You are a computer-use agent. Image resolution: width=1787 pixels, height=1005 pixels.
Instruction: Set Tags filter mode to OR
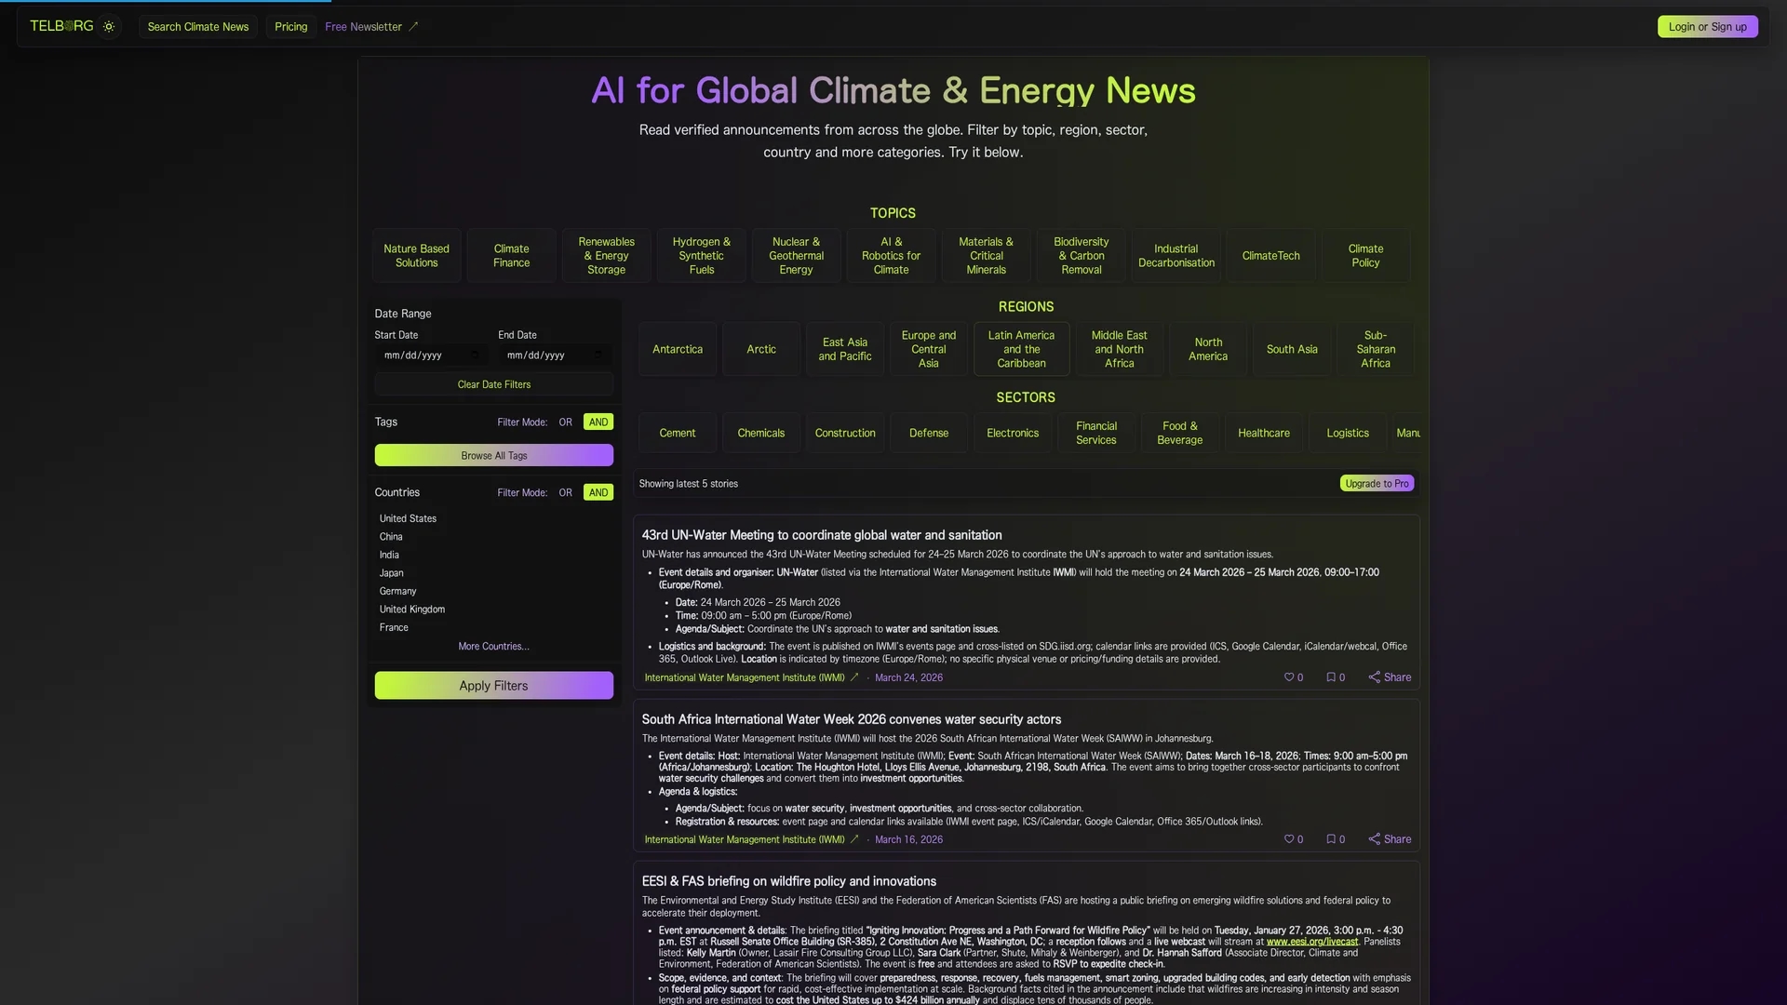566,422
